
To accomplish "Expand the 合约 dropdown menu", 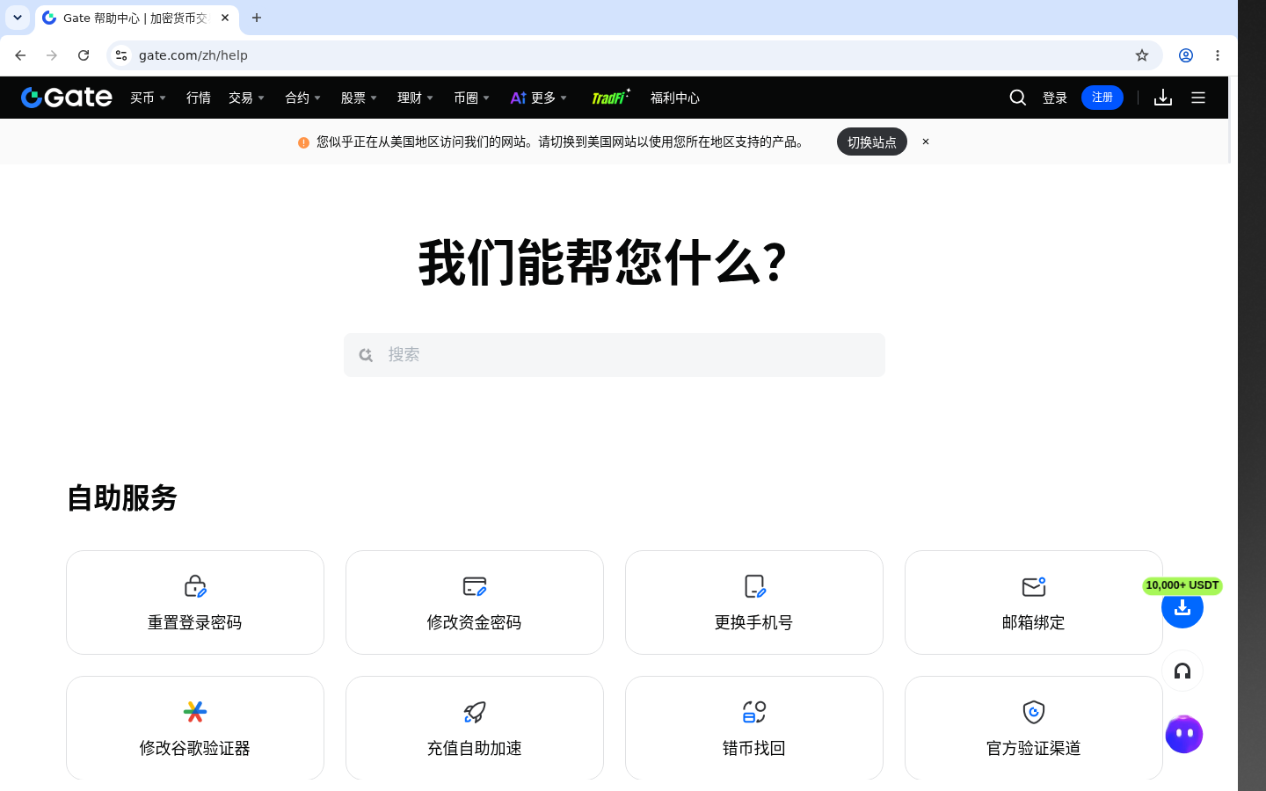I will tap(303, 98).
